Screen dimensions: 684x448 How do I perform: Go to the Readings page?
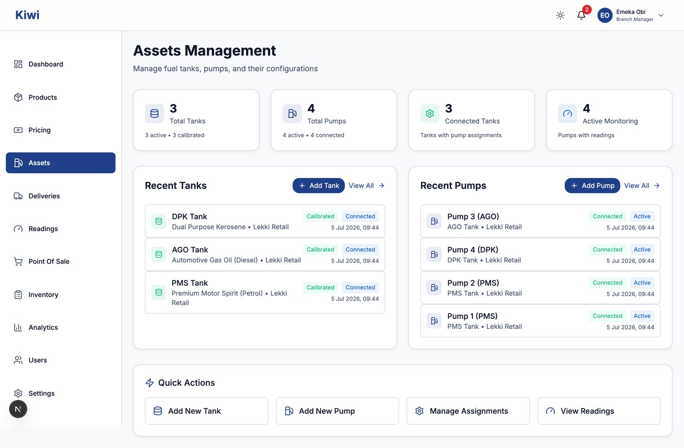[60, 229]
